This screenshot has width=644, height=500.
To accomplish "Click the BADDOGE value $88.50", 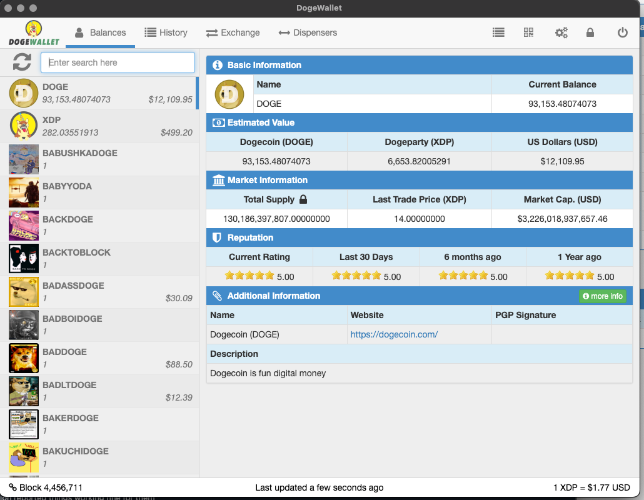I will click(179, 364).
